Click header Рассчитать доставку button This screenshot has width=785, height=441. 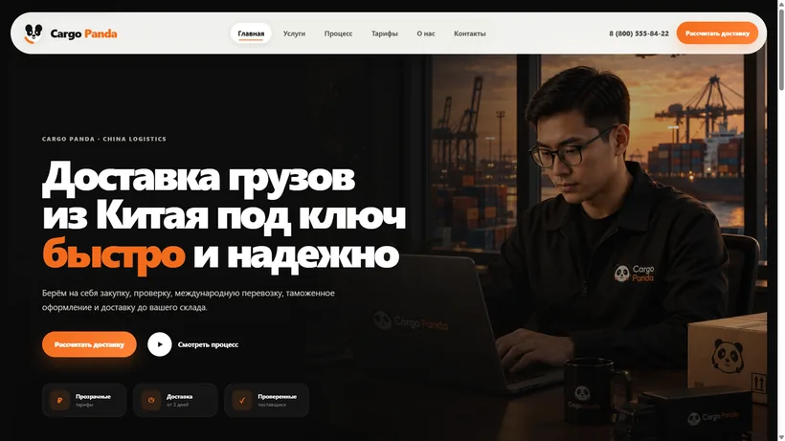(717, 33)
